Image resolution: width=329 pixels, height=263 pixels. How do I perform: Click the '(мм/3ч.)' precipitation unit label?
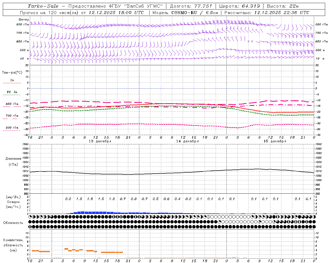coord(13,197)
